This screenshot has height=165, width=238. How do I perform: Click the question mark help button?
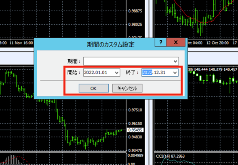pyautogui.click(x=160, y=42)
